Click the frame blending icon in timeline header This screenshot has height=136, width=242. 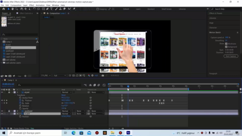point(95,85)
